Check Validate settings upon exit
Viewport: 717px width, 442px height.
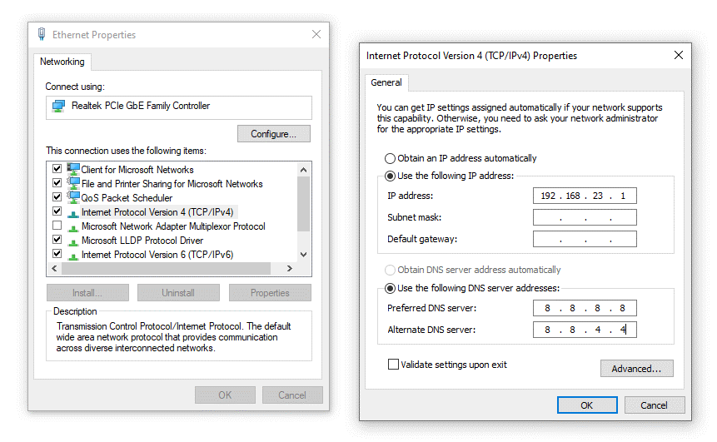coord(393,365)
